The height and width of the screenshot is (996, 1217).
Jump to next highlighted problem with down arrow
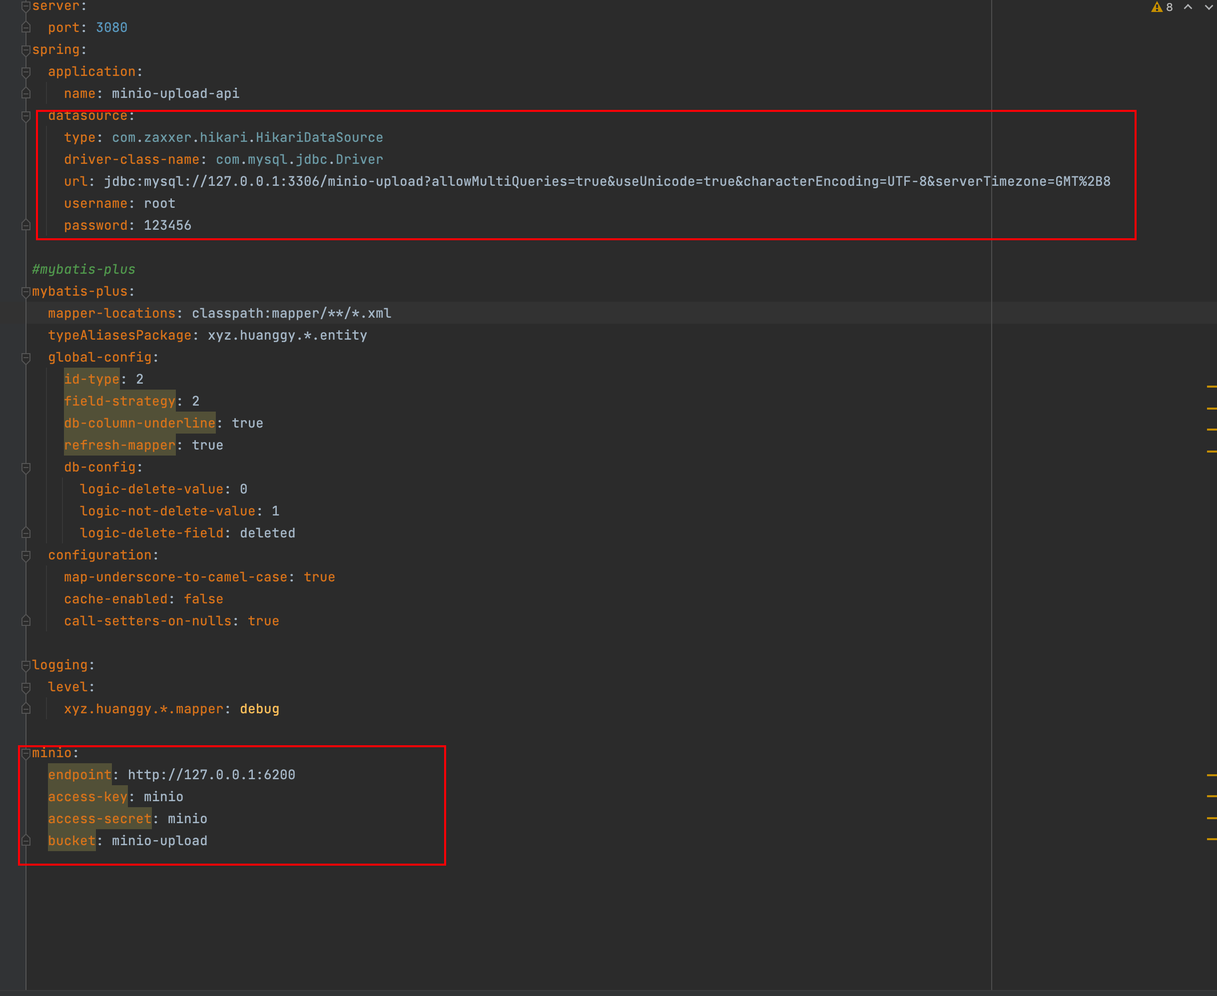click(1209, 7)
